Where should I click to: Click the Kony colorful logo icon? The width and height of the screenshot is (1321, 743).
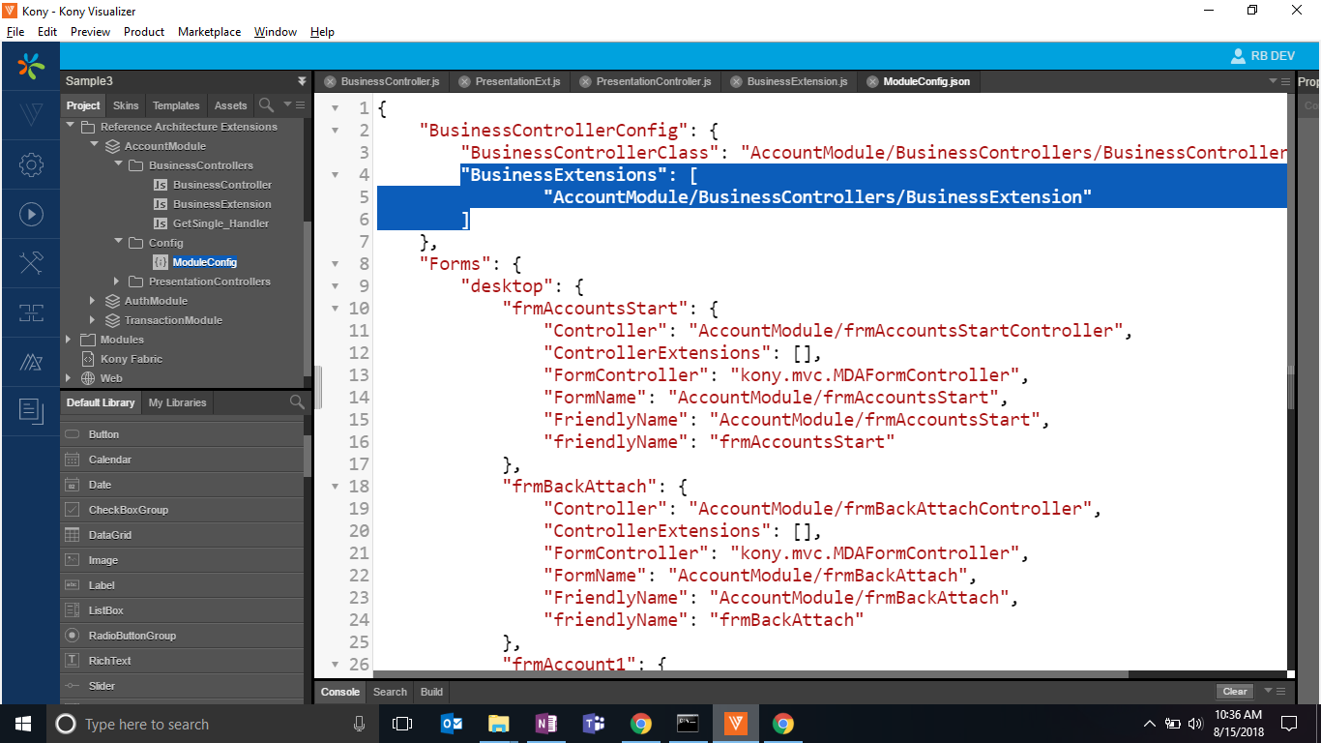point(31,66)
